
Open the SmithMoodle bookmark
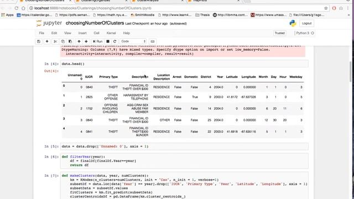click(143, 15)
